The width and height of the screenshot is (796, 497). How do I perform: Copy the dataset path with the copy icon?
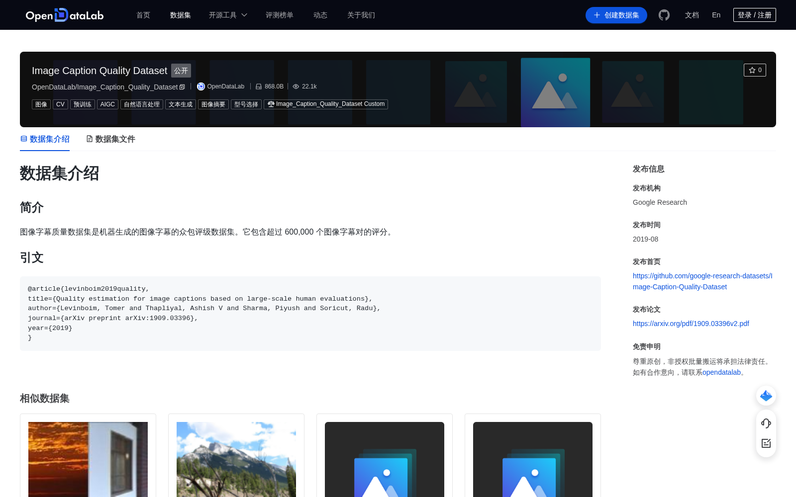182,87
